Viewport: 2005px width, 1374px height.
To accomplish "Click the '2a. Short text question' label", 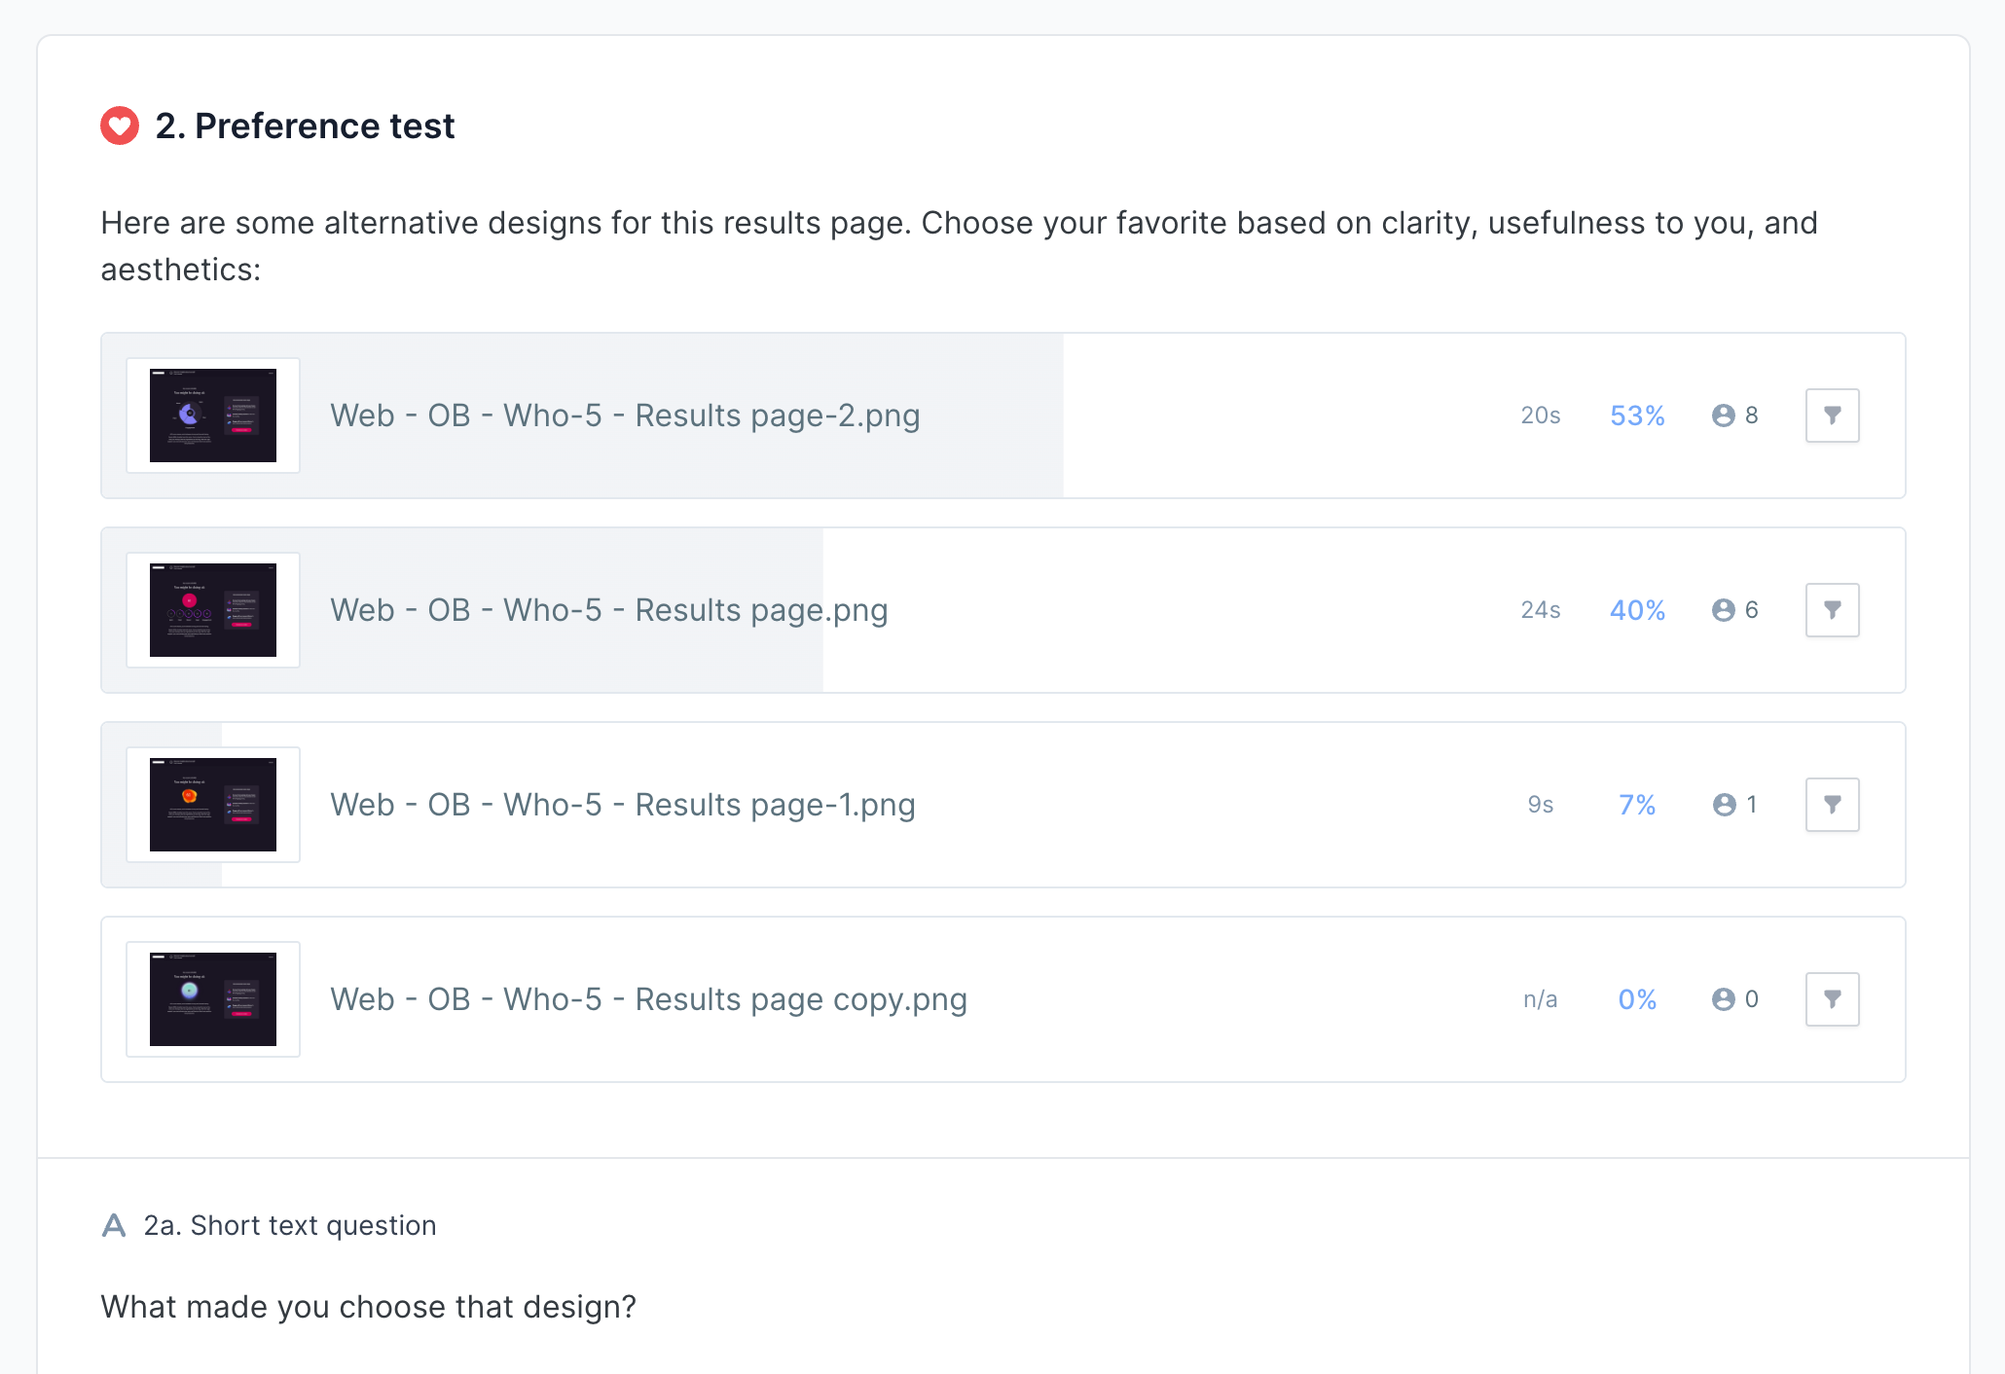I will (x=290, y=1225).
